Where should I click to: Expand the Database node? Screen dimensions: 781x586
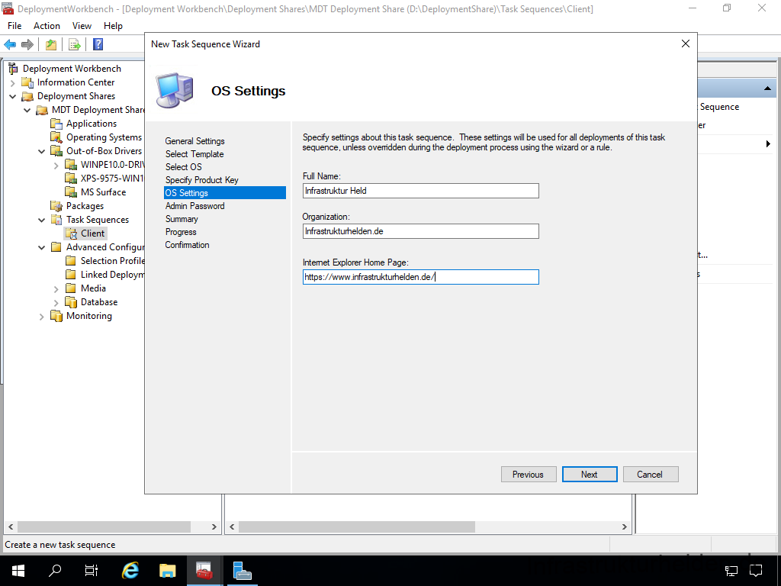(x=56, y=302)
